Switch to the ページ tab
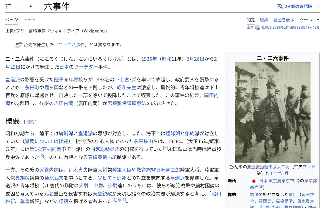The height and width of the screenshot is (208, 324). (12, 20)
